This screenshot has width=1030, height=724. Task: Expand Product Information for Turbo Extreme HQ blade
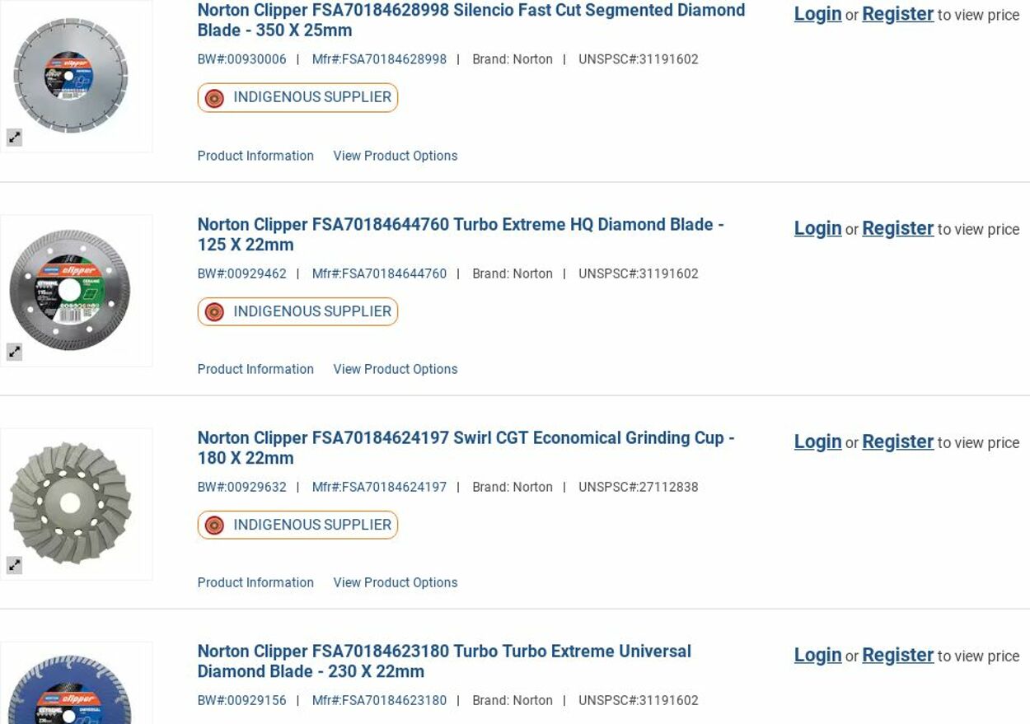point(255,369)
